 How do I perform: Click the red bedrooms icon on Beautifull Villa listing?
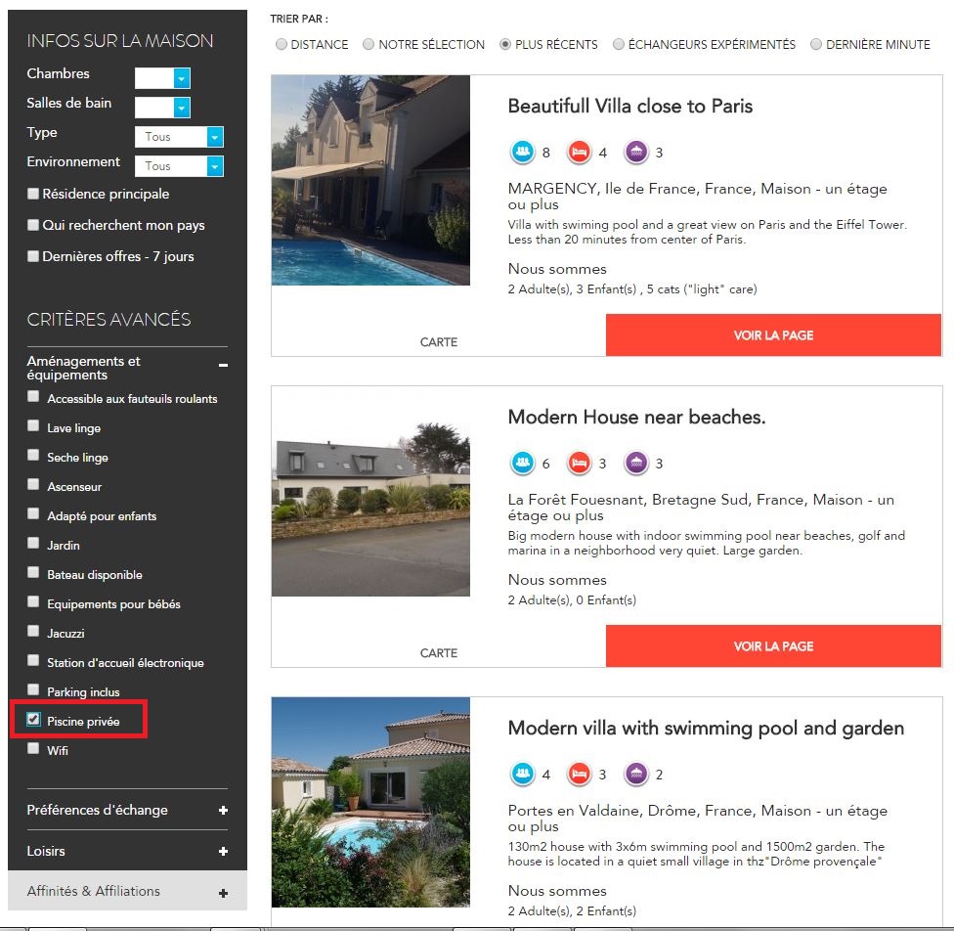click(579, 153)
